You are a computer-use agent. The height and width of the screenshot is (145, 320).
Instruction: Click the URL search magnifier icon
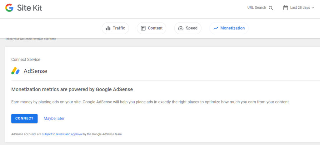click(x=271, y=8)
